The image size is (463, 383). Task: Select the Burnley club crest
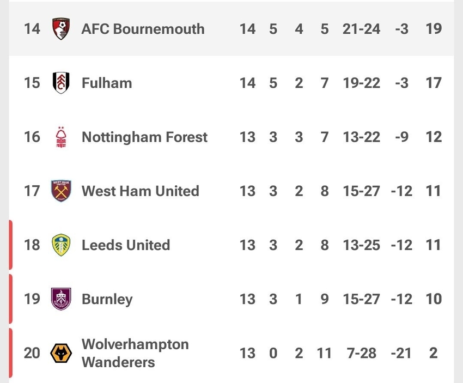point(61,299)
